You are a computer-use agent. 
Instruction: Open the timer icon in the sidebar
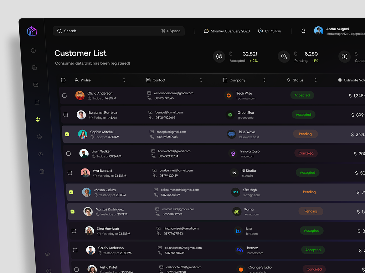[x=41, y=154]
